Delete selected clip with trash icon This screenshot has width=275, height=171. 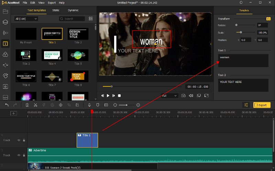(x=27, y=105)
